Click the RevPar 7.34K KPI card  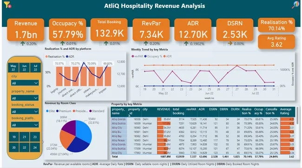click(151, 30)
